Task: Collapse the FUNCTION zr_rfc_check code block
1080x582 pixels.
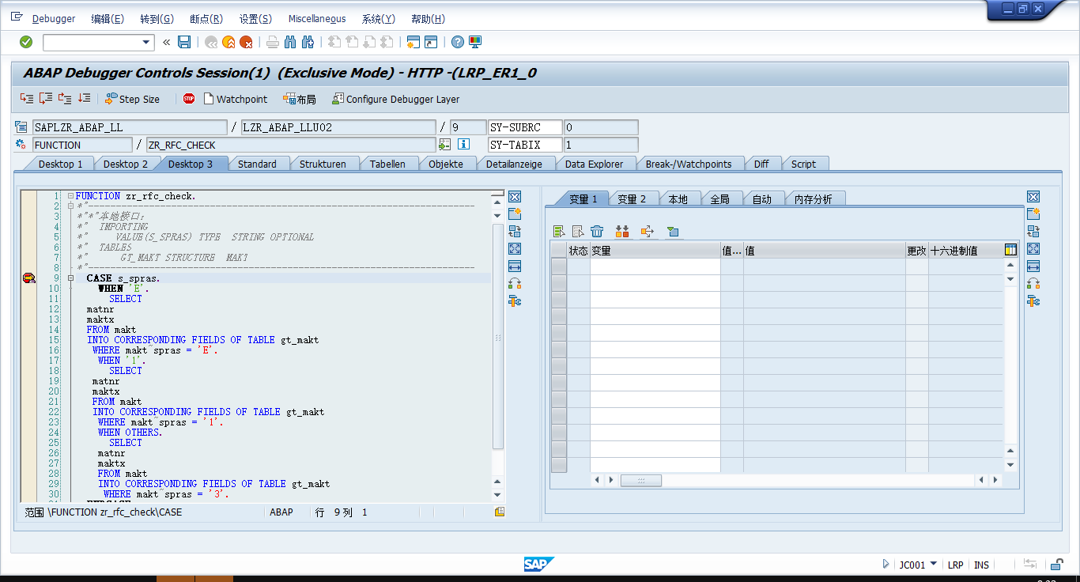Action: click(x=70, y=196)
